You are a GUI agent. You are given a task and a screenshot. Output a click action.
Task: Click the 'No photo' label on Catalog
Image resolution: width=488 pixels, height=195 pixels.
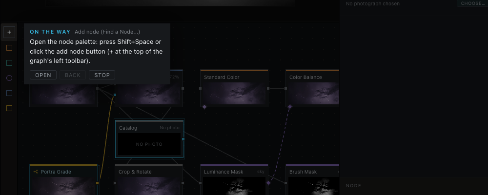(170, 128)
